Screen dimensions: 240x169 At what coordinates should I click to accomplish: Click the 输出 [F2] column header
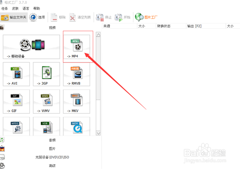pos(206,26)
